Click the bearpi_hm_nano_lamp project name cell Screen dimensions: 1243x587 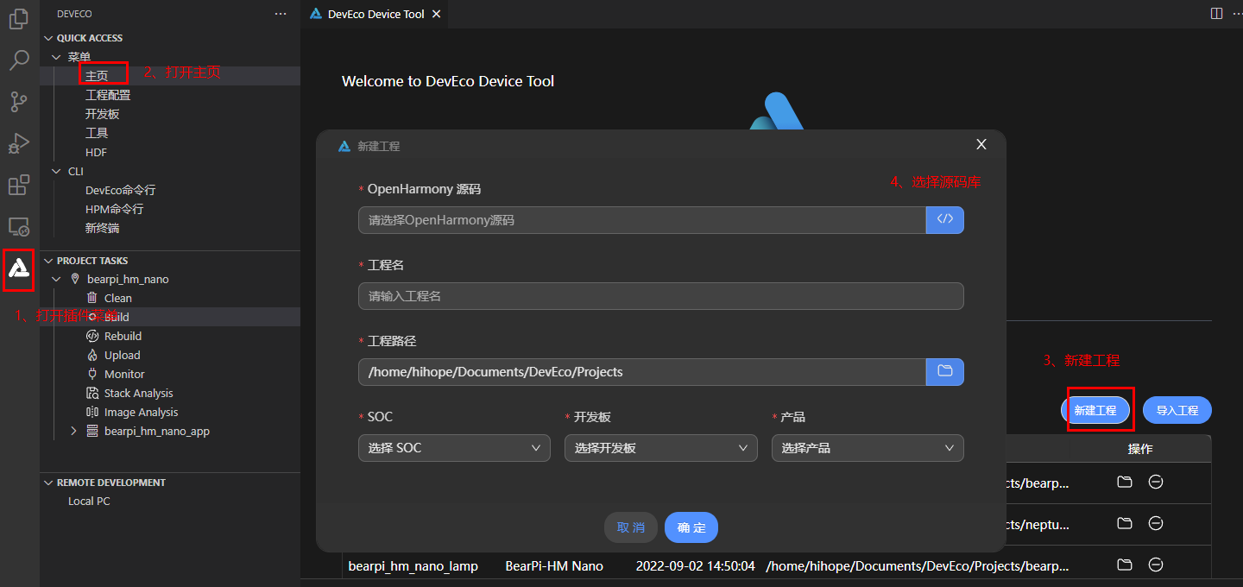click(413, 566)
